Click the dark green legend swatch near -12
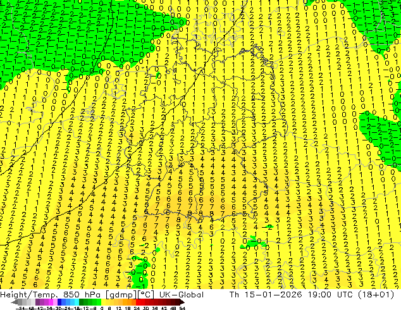The image size is (401, 310). pos(81,302)
